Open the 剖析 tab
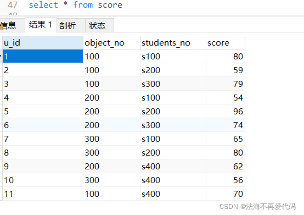The height and width of the screenshot is (215, 304). (71, 25)
